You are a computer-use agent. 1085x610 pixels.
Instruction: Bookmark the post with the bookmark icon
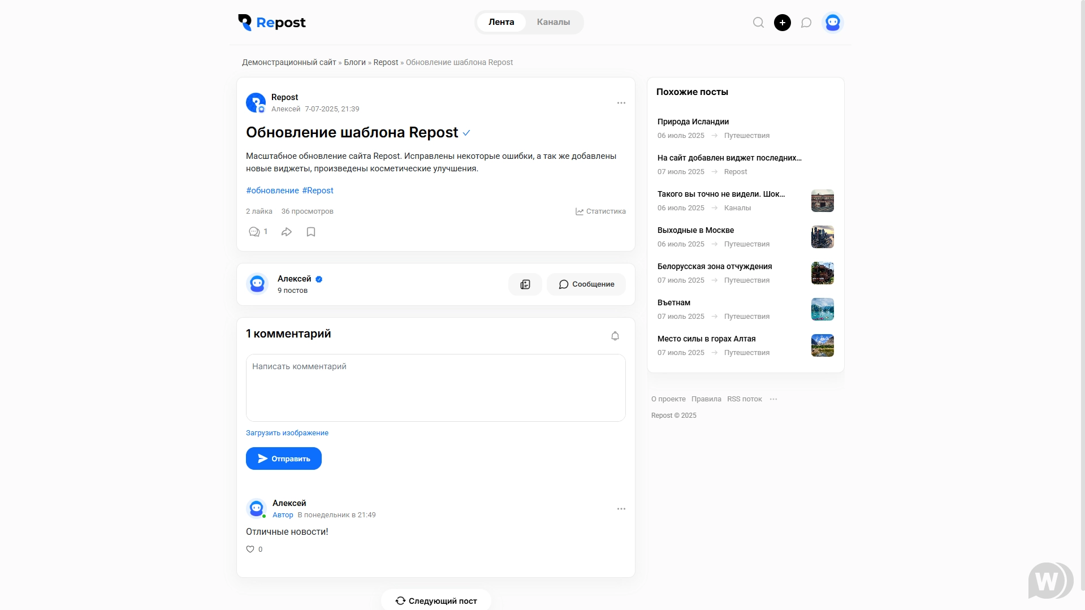311,232
